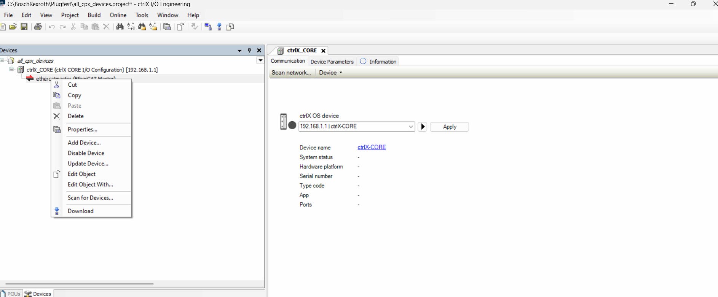Viewport: 718px width, 297px height.
Task: Choose Copy from the context menu
Action: pos(91,95)
